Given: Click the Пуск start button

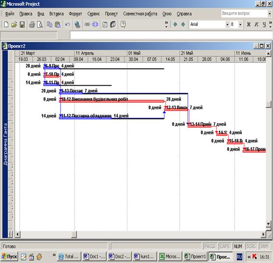Looking at the screenshot, I should pos(10,257).
